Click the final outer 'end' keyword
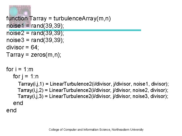 (11, 110)
